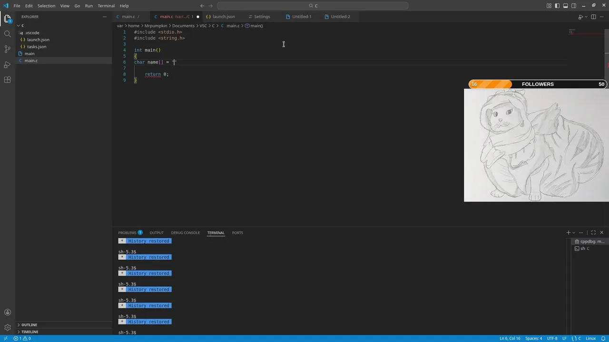Toggle the primary side bar visibility
Screen dimensions: 609x342
coord(557,6)
